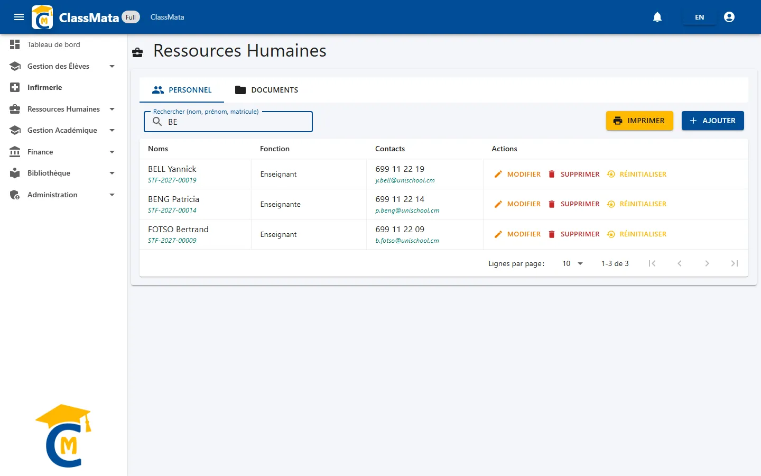Screen dimensions: 761x476
Task: Expand the Gestion Académique menu arrow
Action: pos(112,130)
